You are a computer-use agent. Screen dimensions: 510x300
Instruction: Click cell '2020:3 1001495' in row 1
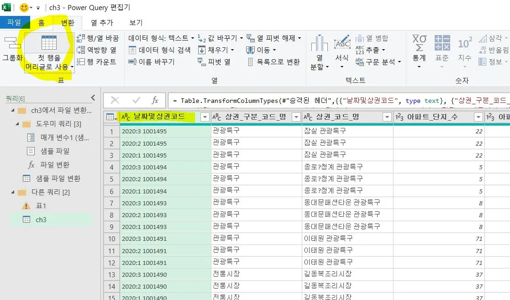pos(165,132)
